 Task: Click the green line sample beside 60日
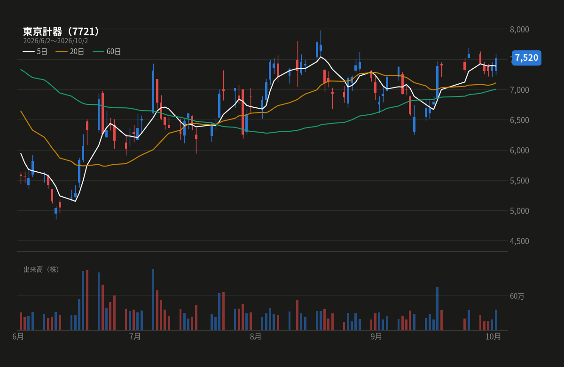click(98, 52)
